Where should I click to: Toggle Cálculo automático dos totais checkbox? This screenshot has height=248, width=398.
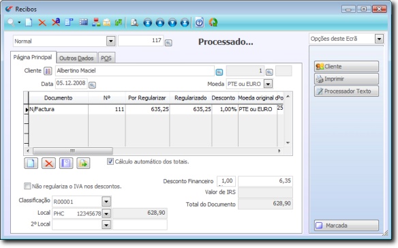pos(110,161)
